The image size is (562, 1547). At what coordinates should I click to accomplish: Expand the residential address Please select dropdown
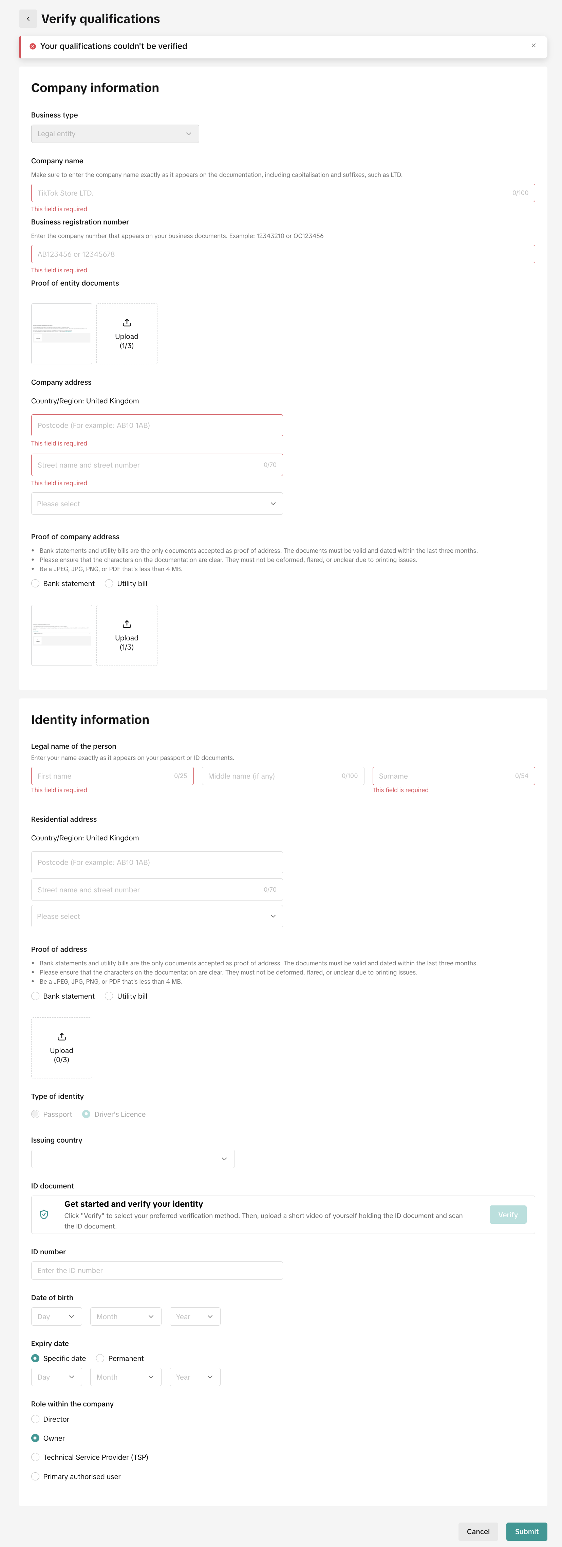157,916
